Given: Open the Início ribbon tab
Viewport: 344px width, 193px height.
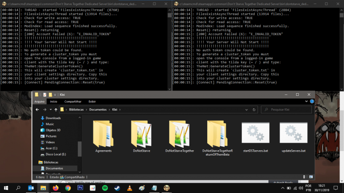Looking at the screenshot, I should coord(54,102).
